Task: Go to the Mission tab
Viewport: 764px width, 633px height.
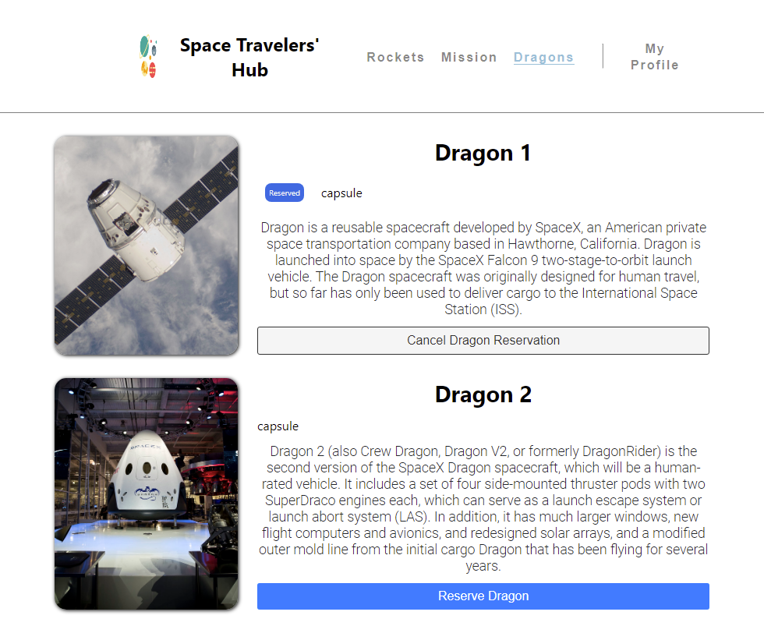Action: pos(469,57)
